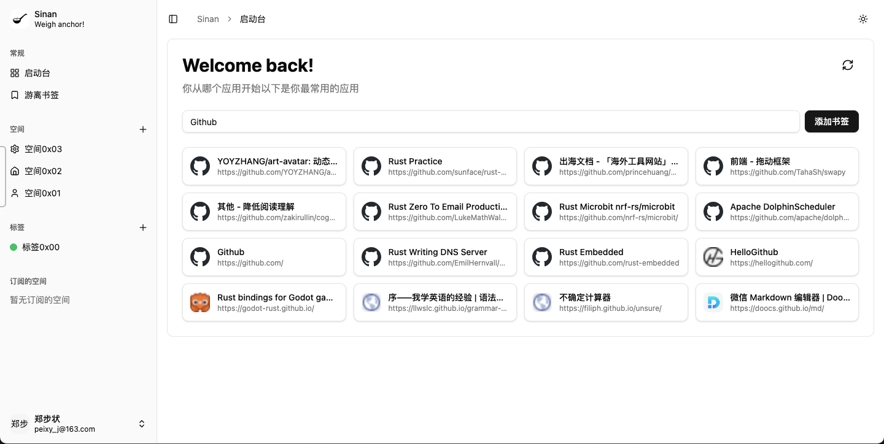
Task: Click GitHub icon on Rust Embedded card
Action: [x=542, y=257]
